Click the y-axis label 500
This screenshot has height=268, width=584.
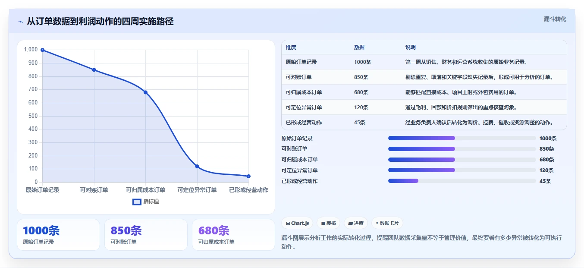tap(33, 116)
